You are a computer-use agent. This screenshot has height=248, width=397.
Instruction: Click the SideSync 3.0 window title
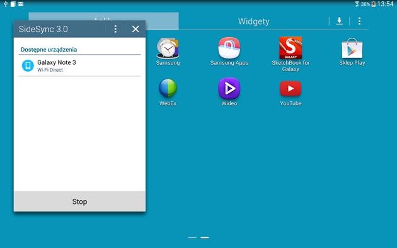coord(43,29)
